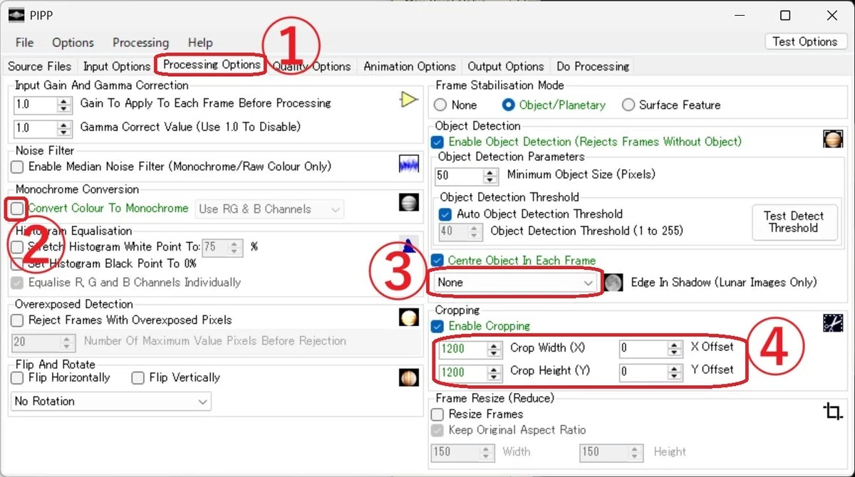The image size is (855, 477).
Task: Open the File menu
Action: pos(24,43)
